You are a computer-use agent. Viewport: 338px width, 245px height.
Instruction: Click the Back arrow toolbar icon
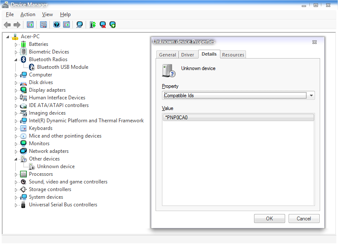[7, 25]
